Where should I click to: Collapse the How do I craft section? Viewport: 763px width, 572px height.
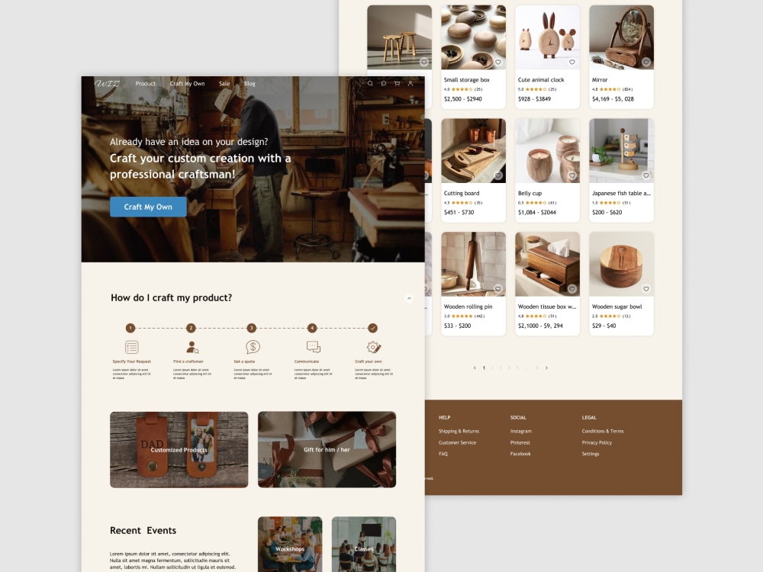409,298
